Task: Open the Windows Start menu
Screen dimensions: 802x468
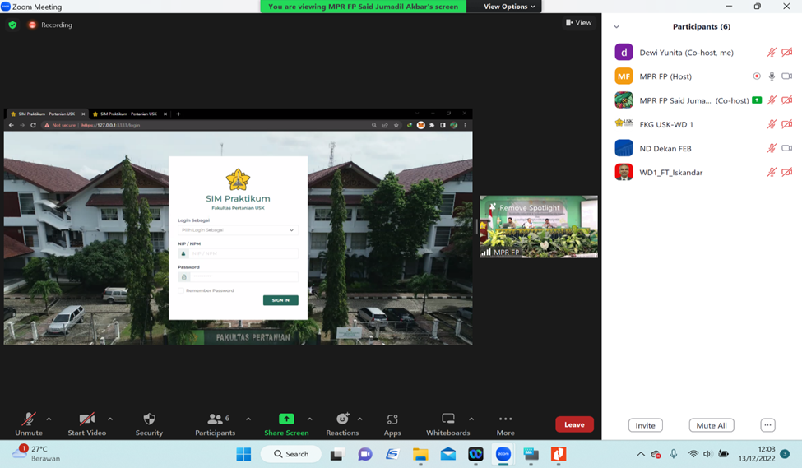Action: coord(243,454)
